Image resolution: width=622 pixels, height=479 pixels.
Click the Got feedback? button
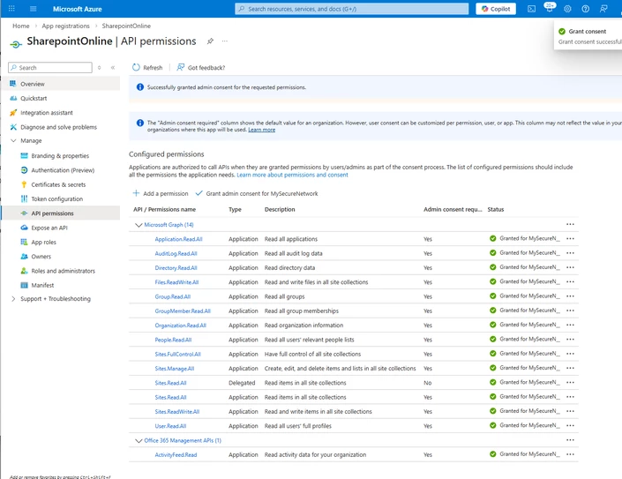[201, 67]
